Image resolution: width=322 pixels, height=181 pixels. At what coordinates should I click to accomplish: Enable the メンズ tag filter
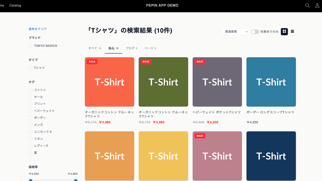[30, 125]
